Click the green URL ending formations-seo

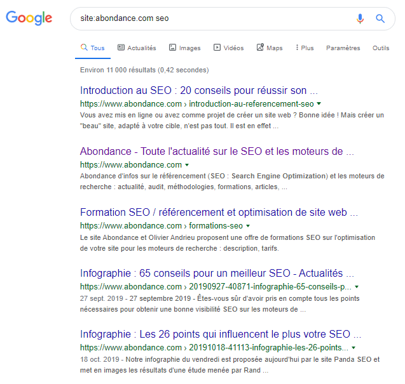point(161,226)
